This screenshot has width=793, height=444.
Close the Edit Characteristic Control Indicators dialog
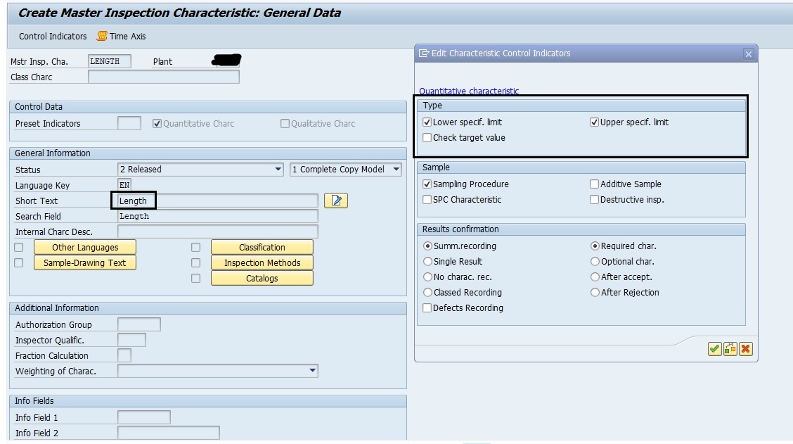tap(748, 53)
